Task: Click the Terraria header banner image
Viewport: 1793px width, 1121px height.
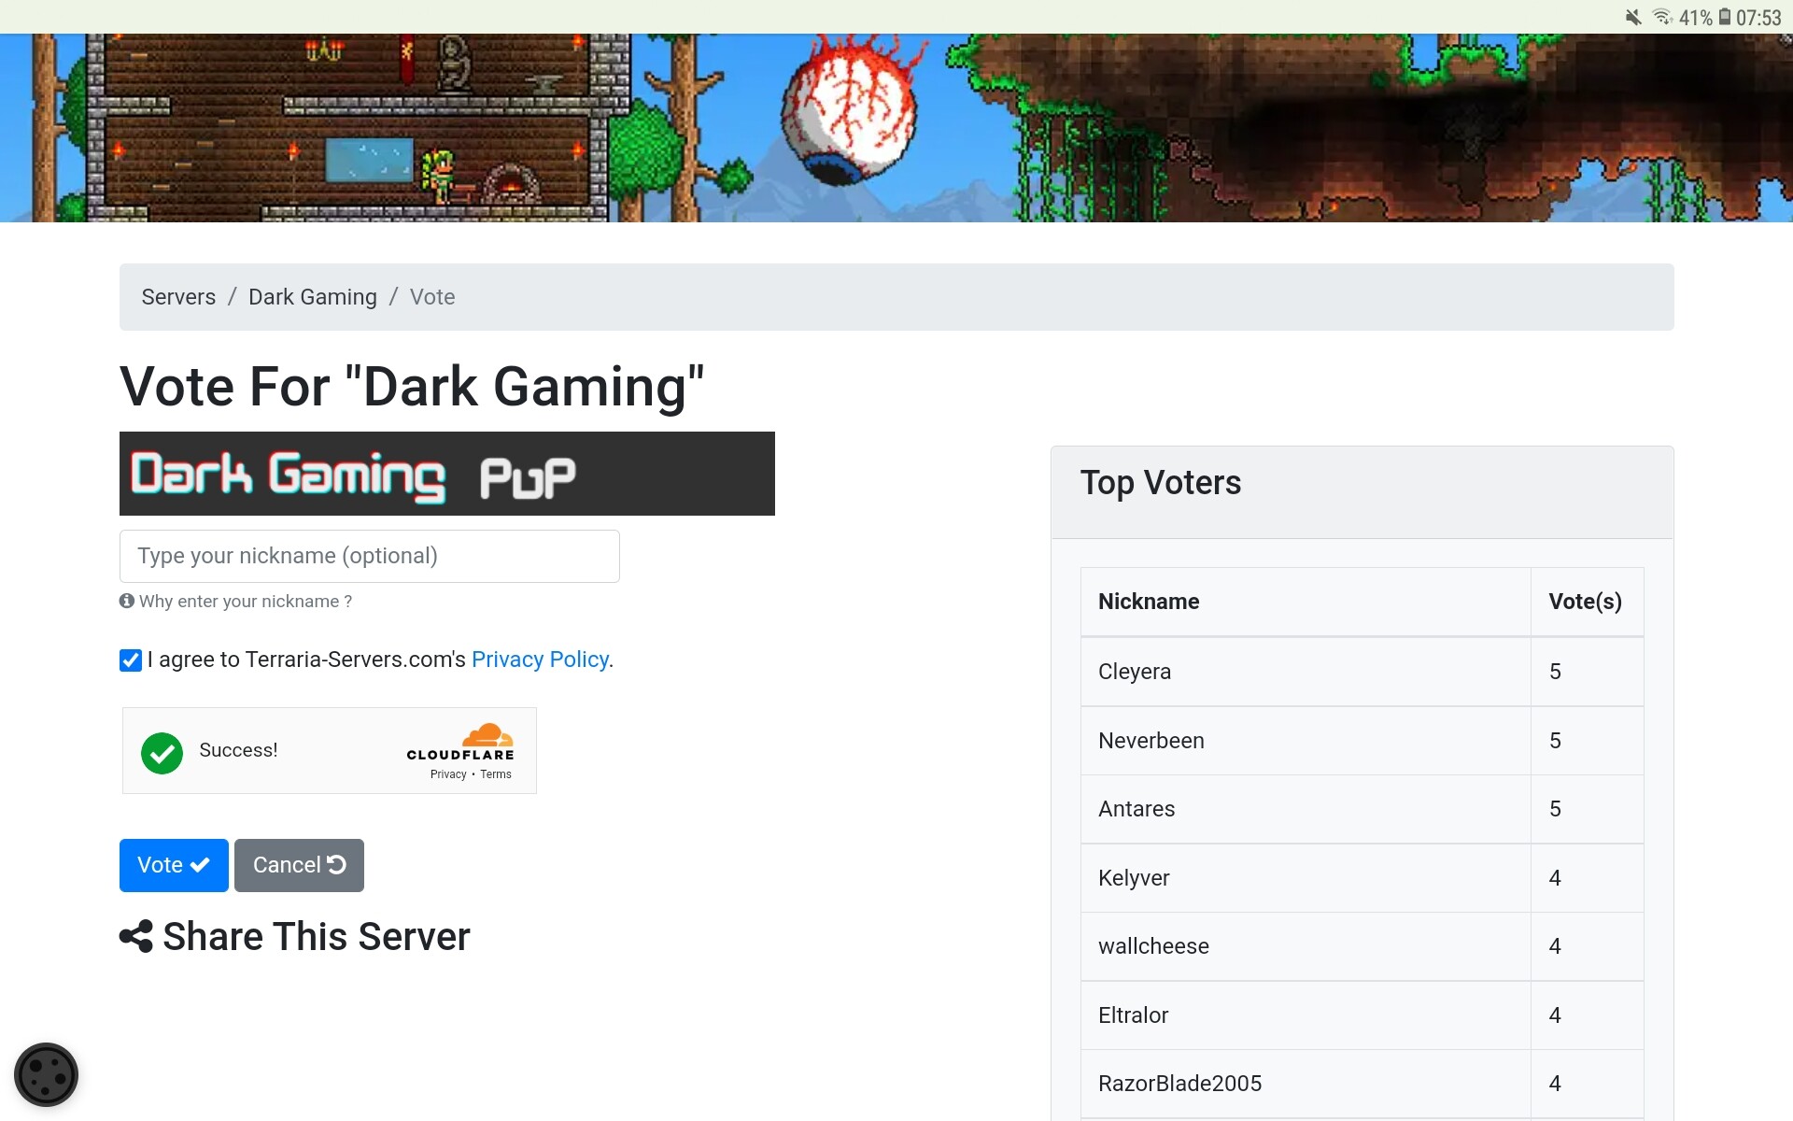Action: [x=896, y=128]
